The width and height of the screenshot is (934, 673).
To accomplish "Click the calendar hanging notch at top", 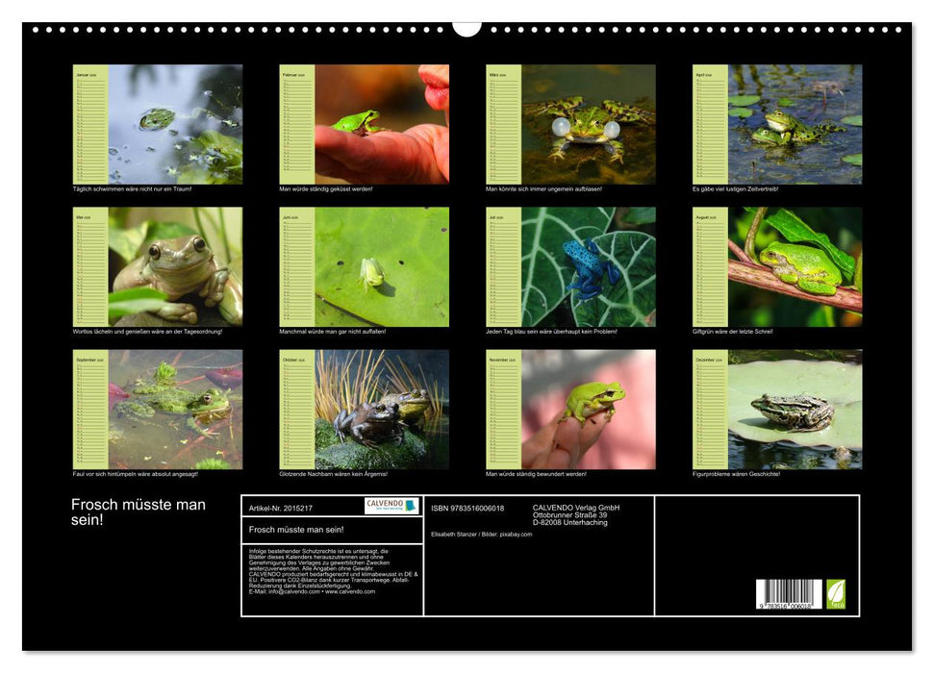I will pos(467,28).
